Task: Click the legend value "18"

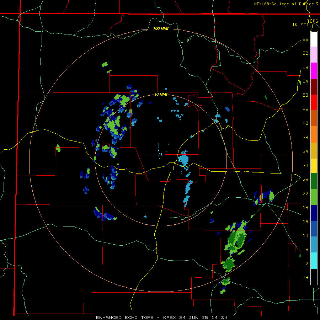Action: (305, 208)
